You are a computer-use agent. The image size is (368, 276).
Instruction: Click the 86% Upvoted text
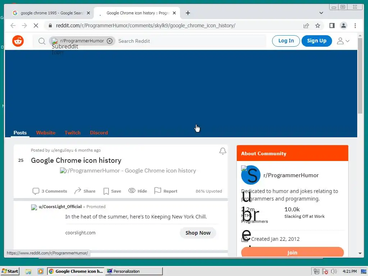click(x=209, y=191)
